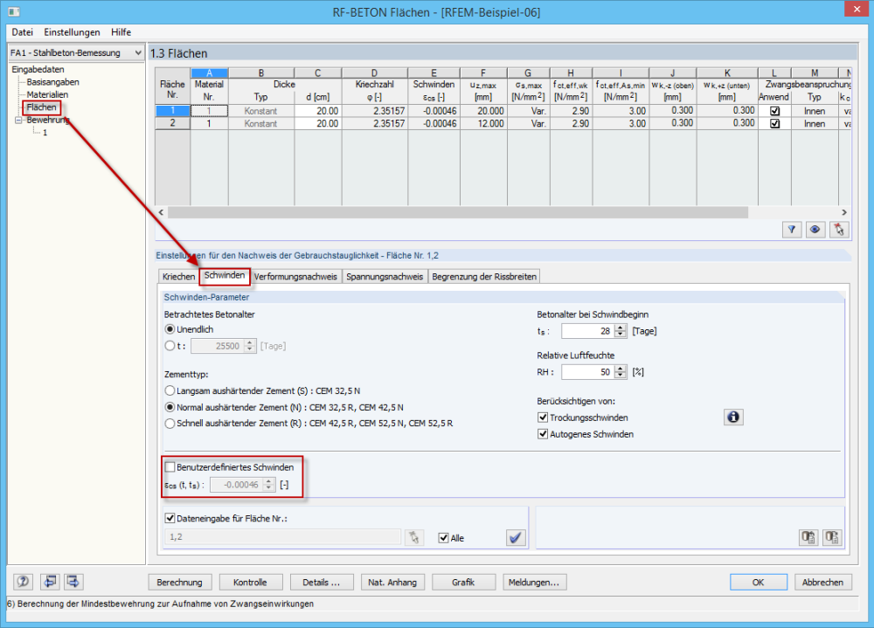Click the ts spinner arrows
Viewport: 874px width, 628px height.
(x=621, y=331)
